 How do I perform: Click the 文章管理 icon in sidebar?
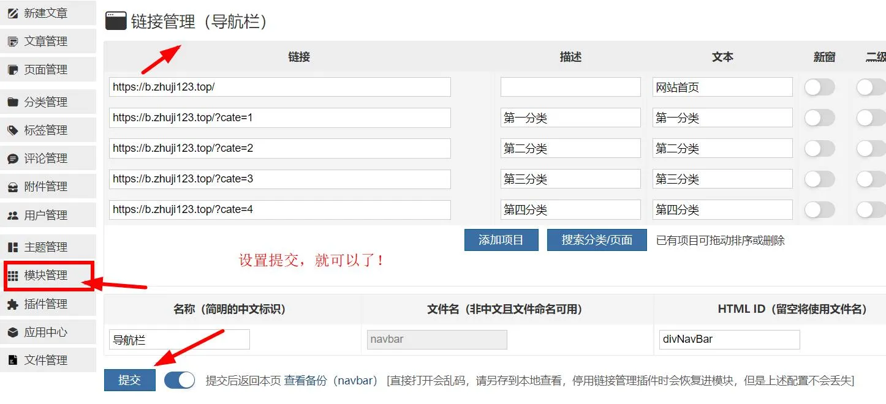[x=13, y=42]
